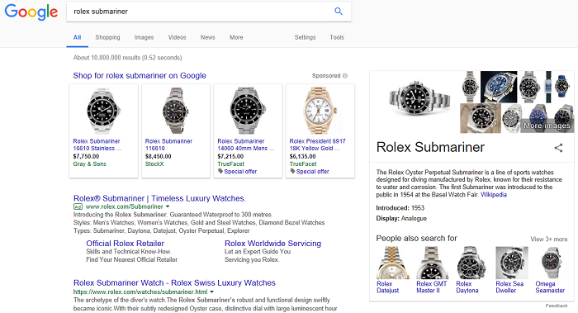Image resolution: width=578 pixels, height=313 pixels.
Task: Switch to the Videos tab
Action: click(x=177, y=37)
